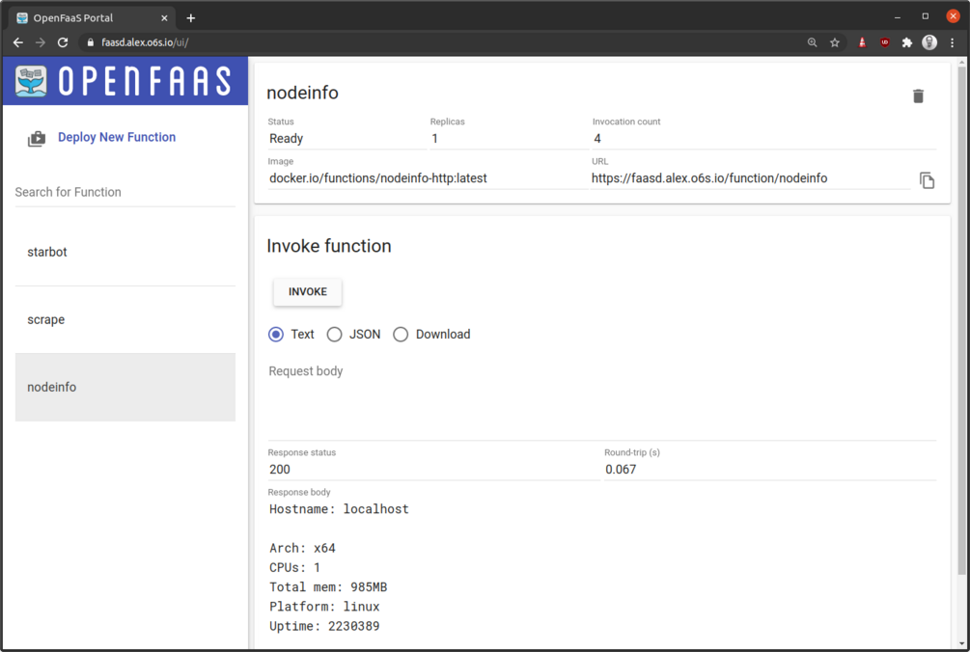The image size is (970, 652).
Task: Open the browser profile avatar
Action: (929, 42)
